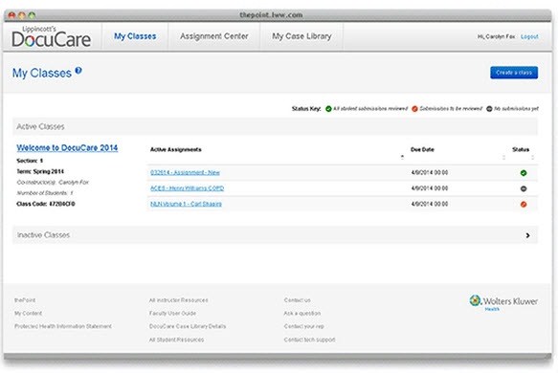Sort assignments by Status column

pyautogui.click(x=521, y=149)
